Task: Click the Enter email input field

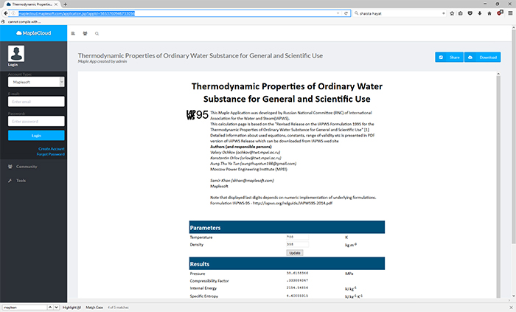Action: click(x=35, y=102)
